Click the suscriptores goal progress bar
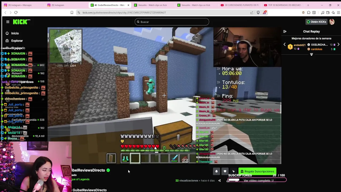 click(257, 180)
